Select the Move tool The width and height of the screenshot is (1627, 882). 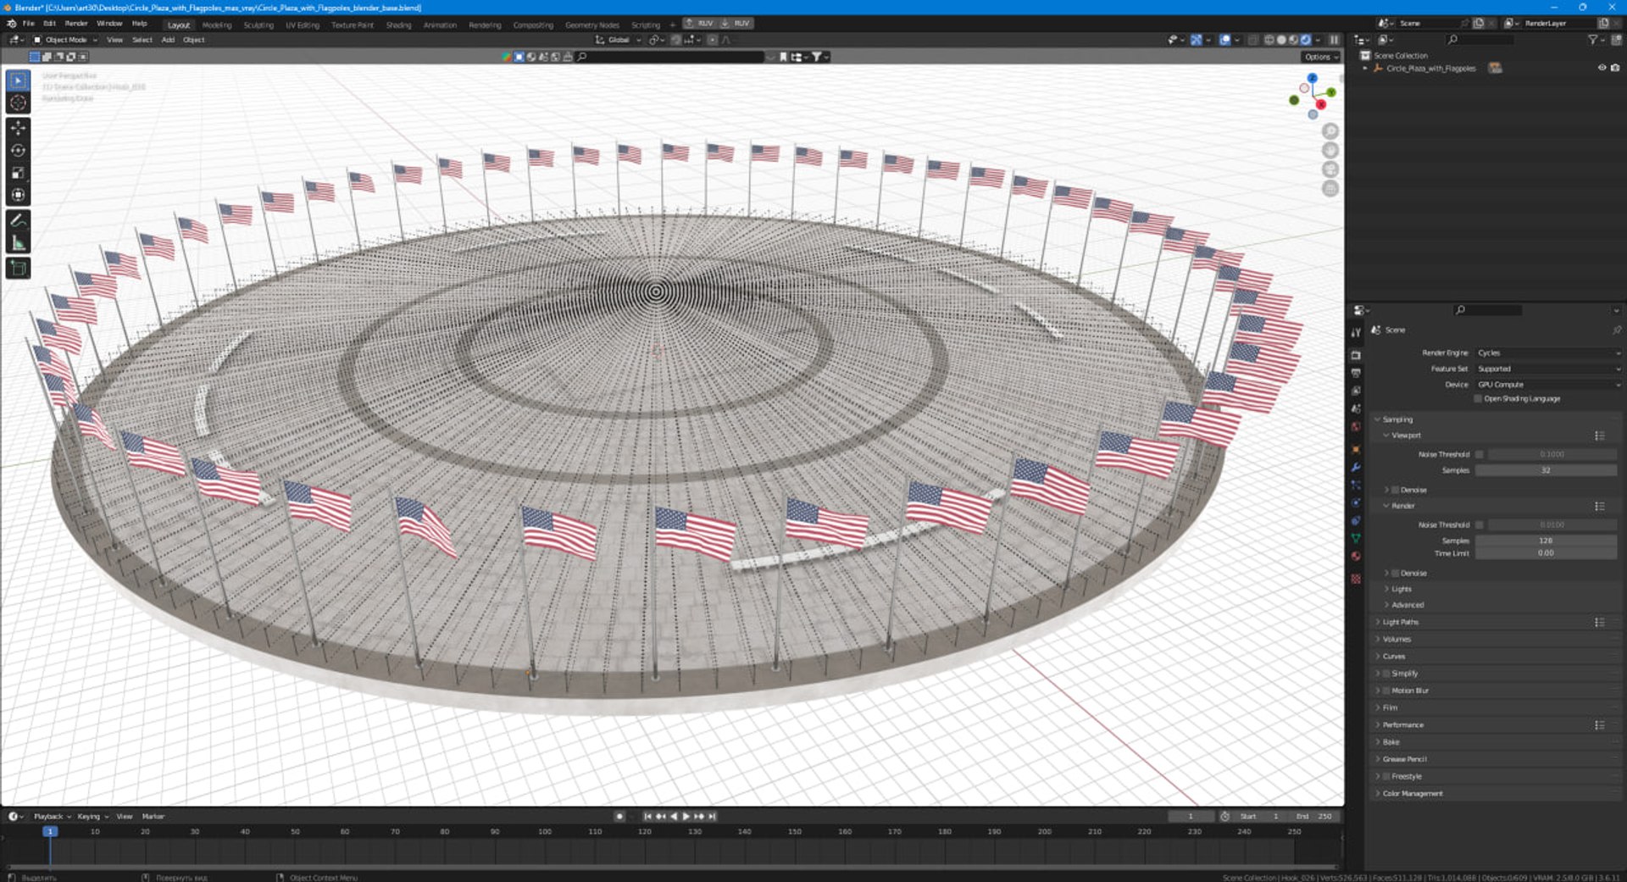18,128
